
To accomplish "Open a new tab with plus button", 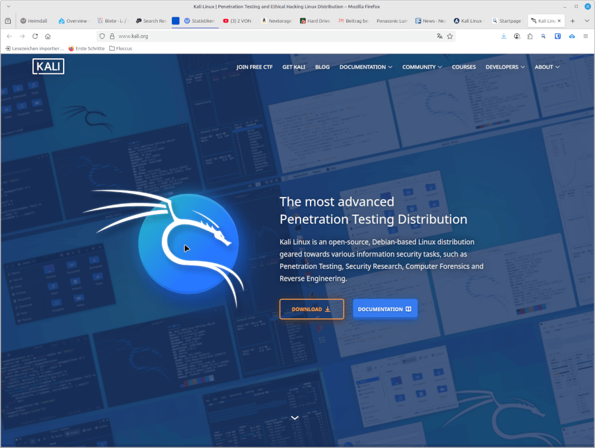I will pos(572,21).
